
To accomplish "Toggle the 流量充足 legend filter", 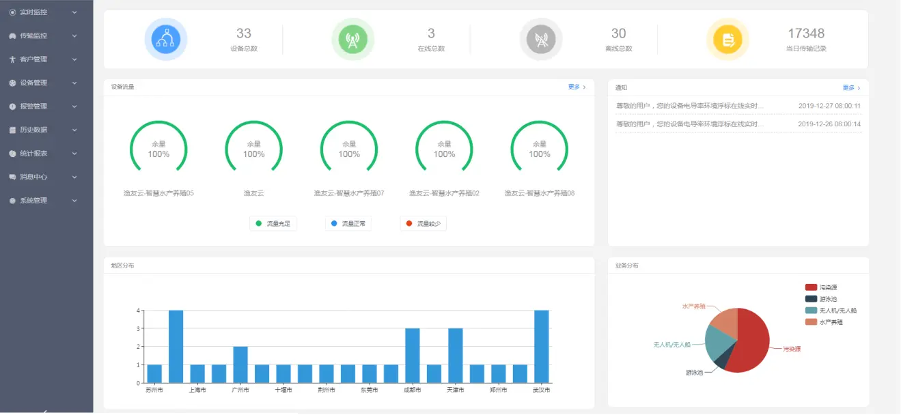I will tap(273, 224).
